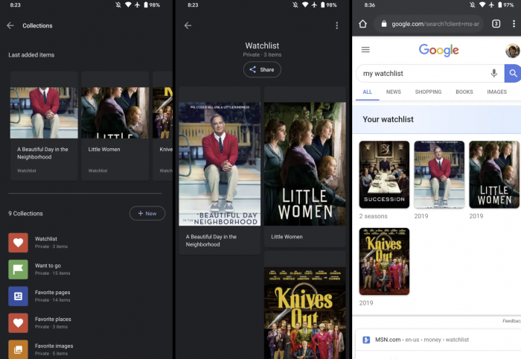
Task: Open the Knives Out poster on Watchlist screen
Action: [304, 313]
